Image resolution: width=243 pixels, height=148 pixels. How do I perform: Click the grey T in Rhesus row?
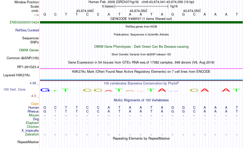tap(55, 111)
